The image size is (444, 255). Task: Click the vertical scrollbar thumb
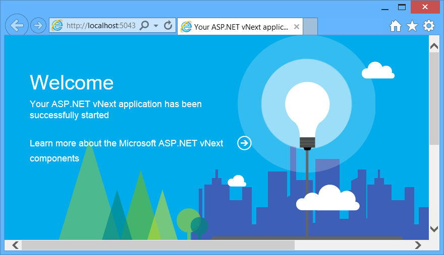[434, 99]
